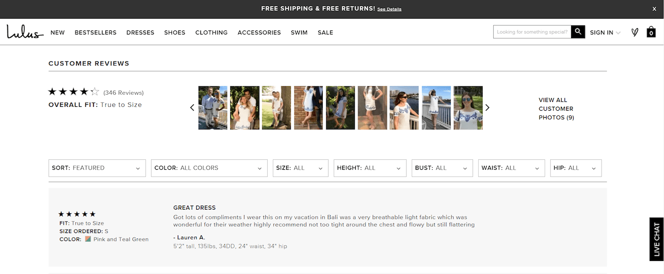
Task: Open the SWIM menu
Action: pos(299,32)
